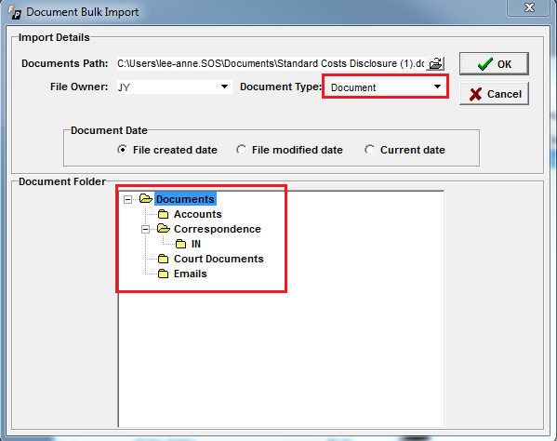This screenshot has height=441, width=557.
Task: Select the Court Documents folder label
Action: 219,259
